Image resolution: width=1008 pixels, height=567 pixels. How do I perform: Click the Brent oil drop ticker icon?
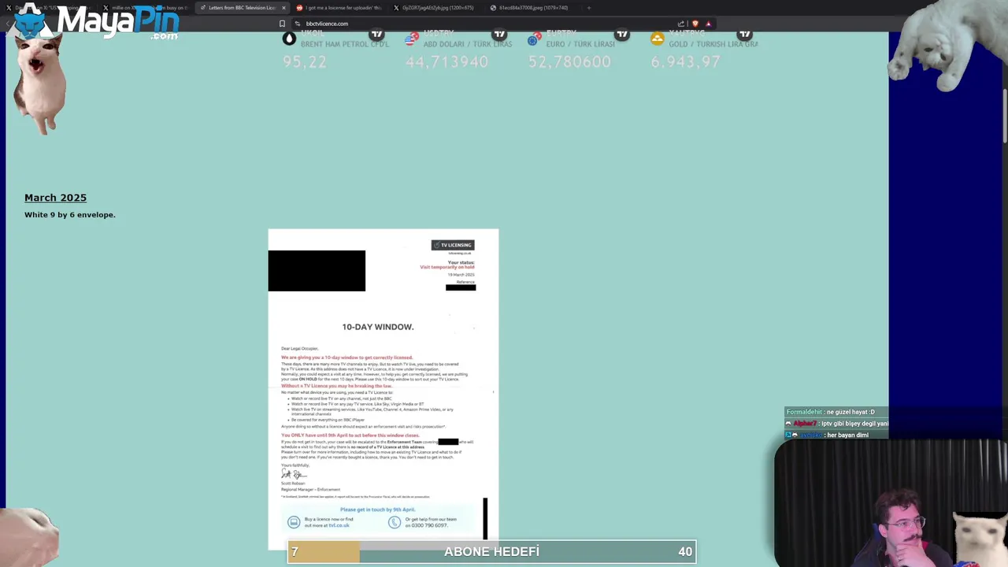coord(290,38)
